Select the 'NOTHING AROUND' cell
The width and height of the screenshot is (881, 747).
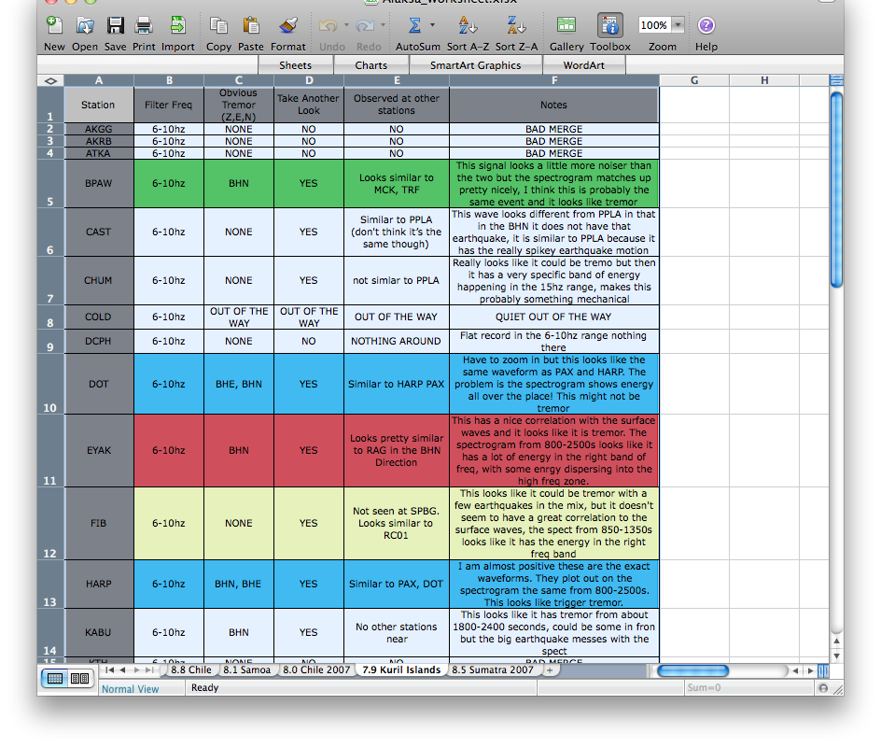(396, 341)
